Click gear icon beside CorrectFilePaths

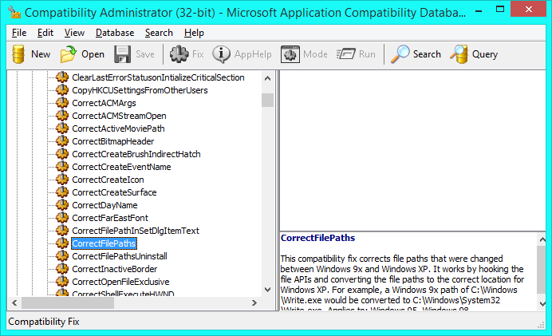[62, 243]
